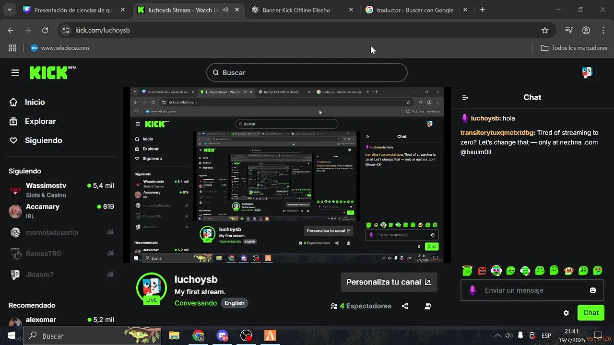Click the purple-eyed headphones emote
The width and height of the screenshot is (614, 345).
click(496, 271)
